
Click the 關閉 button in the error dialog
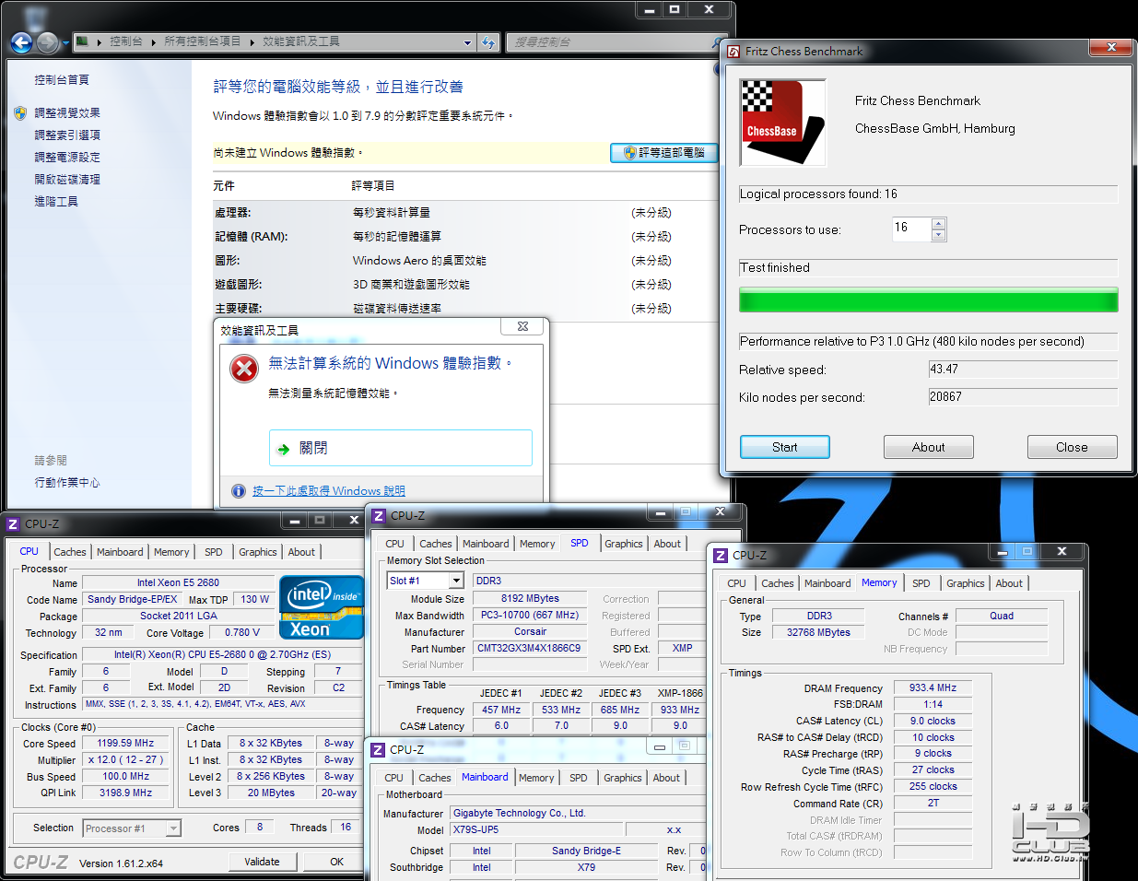(401, 448)
